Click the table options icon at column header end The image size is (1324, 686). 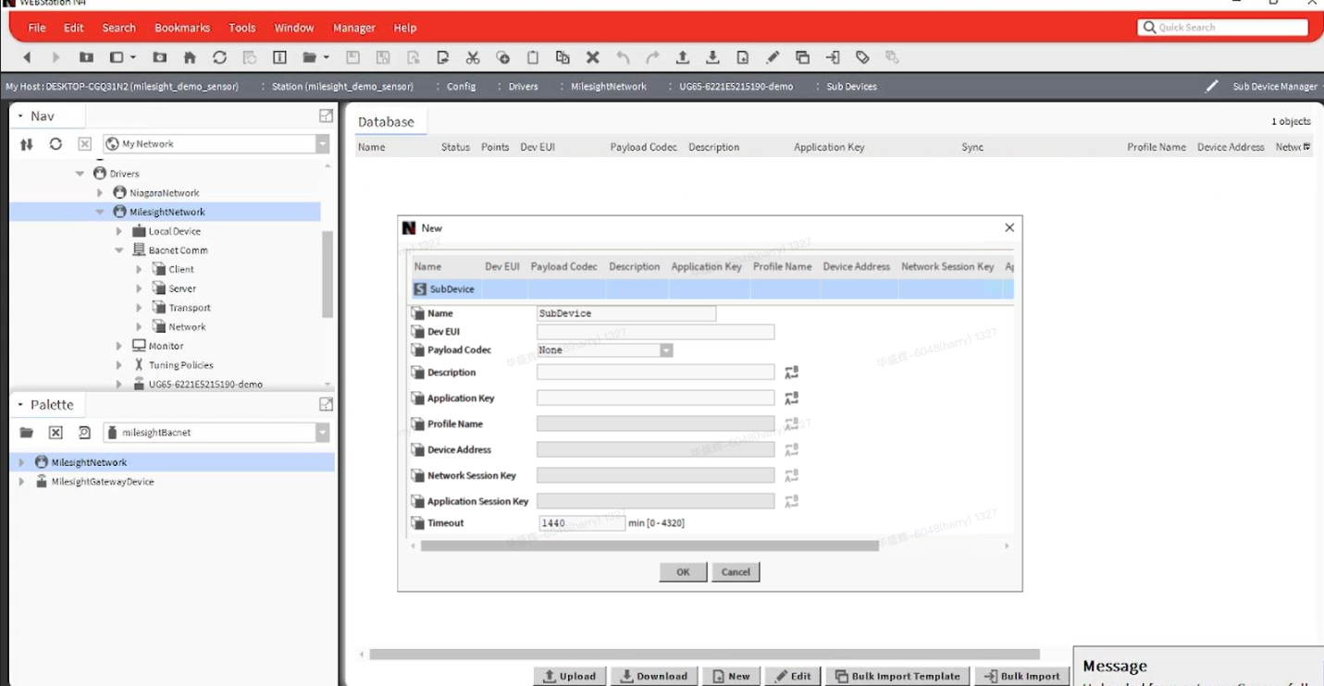(x=1306, y=147)
